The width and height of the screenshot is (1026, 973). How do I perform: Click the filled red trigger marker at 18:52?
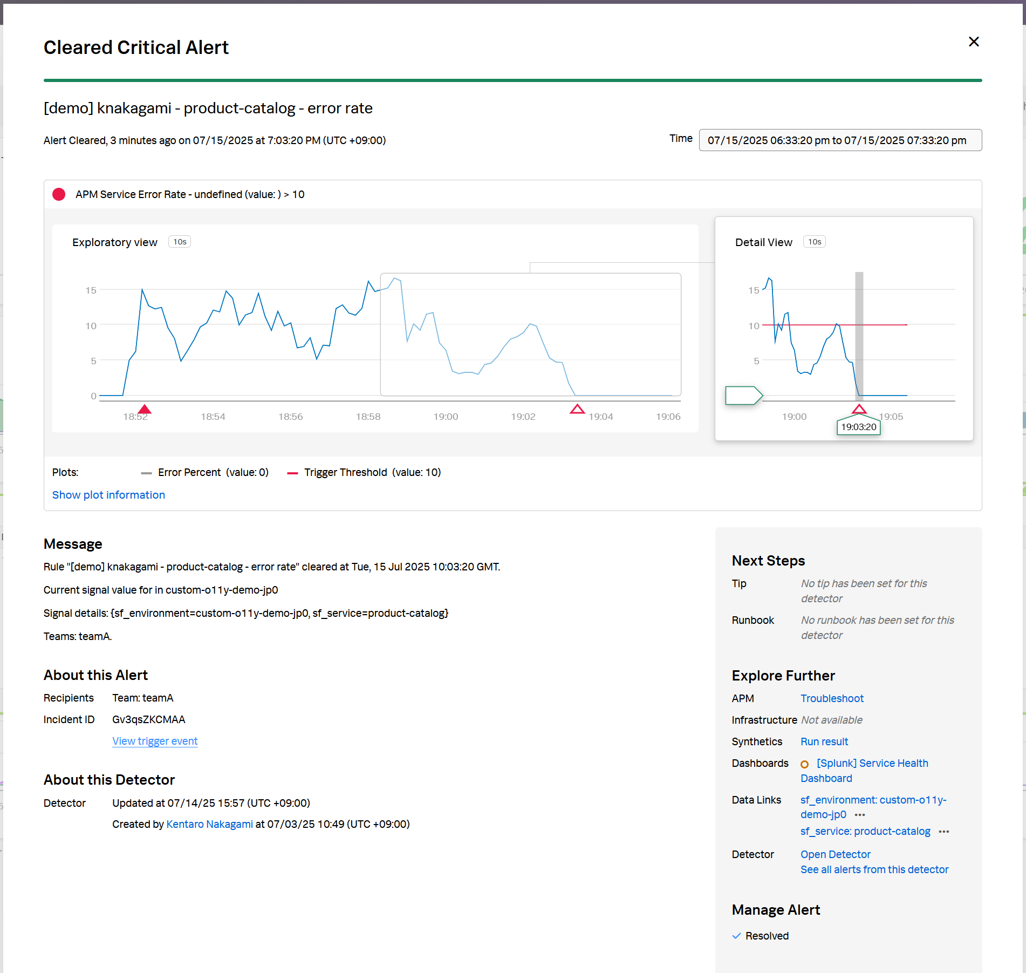point(145,409)
